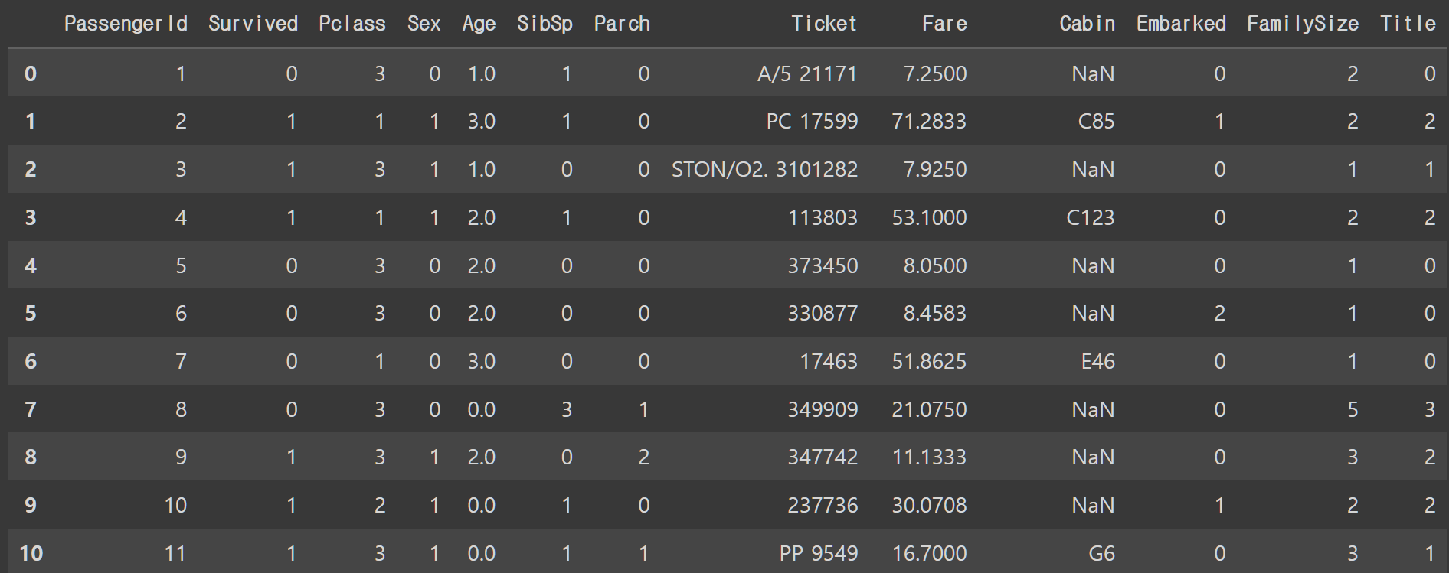Click the fare value 71.2833
This screenshot has width=1449, height=573.
tap(929, 121)
